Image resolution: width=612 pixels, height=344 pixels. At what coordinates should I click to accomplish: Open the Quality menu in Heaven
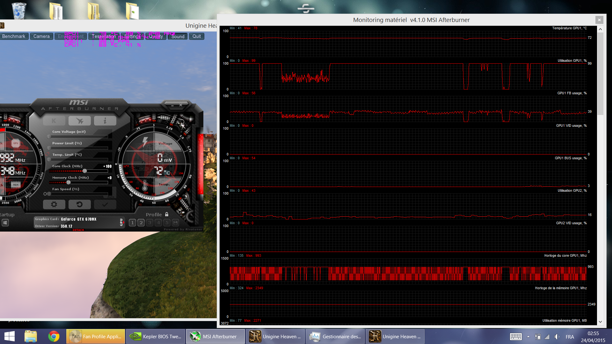pos(156,36)
